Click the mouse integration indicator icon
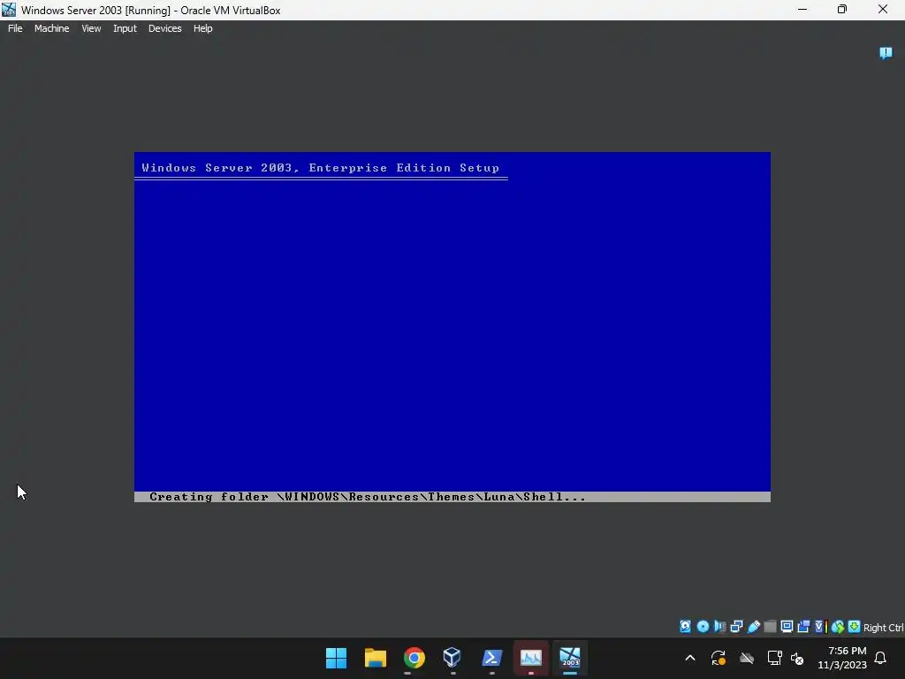This screenshot has width=905, height=679. (838, 627)
